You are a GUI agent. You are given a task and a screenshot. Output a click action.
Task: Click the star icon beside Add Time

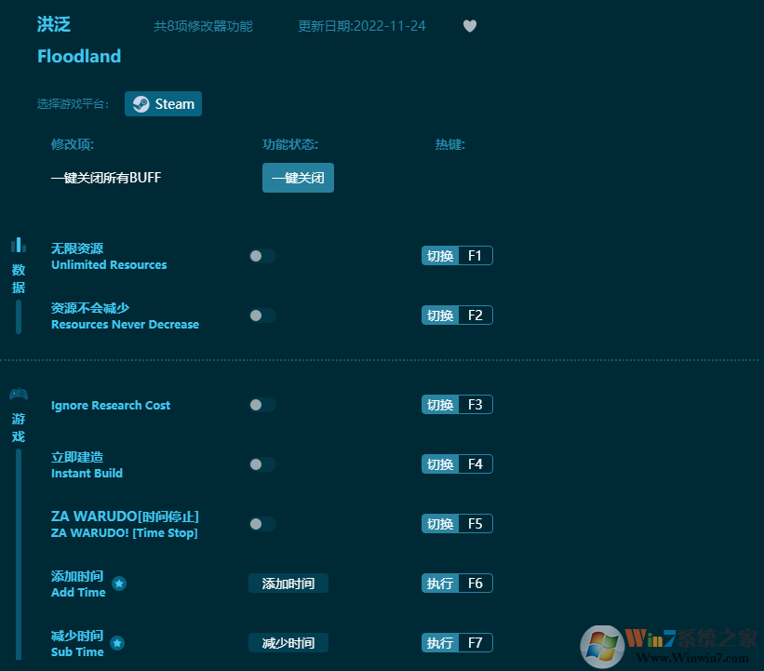119,584
